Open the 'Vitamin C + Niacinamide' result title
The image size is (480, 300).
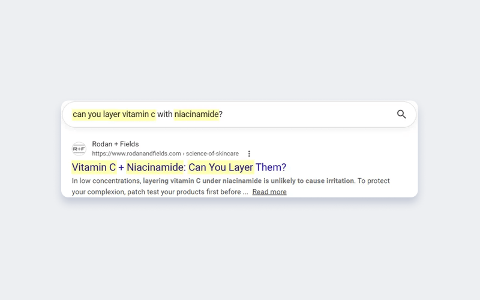[x=179, y=167]
